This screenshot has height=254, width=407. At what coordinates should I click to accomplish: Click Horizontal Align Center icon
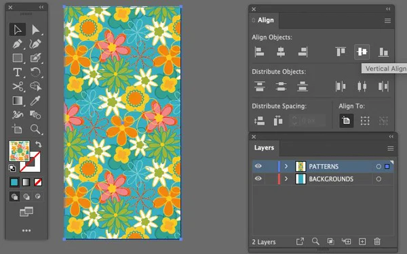[281, 51]
